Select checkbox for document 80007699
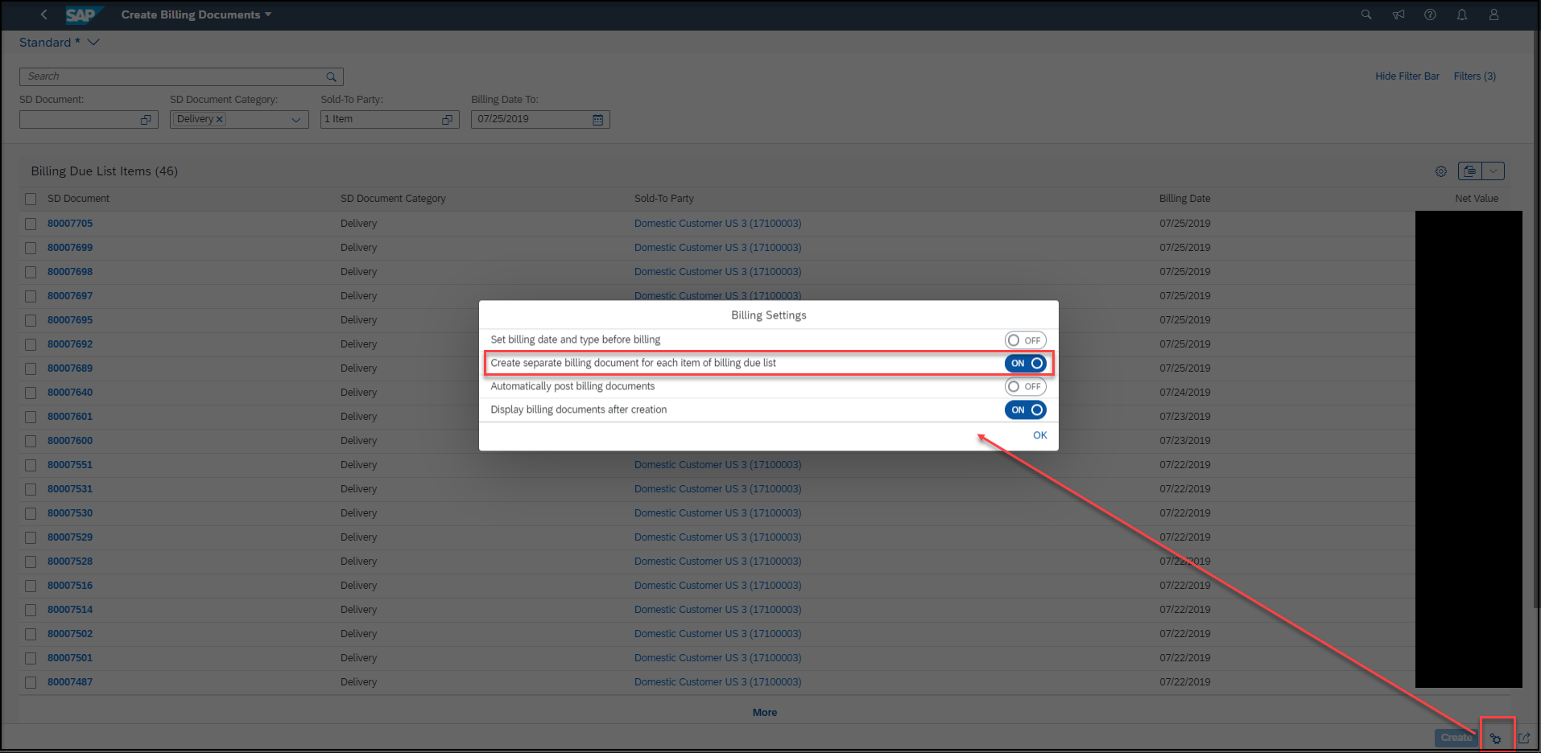This screenshot has width=1541, height=753. [31, 248]
